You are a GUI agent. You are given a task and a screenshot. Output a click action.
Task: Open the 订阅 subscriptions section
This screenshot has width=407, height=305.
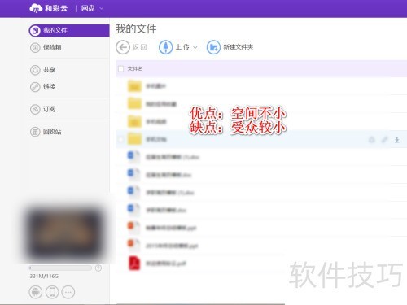(x=42, y=109)
